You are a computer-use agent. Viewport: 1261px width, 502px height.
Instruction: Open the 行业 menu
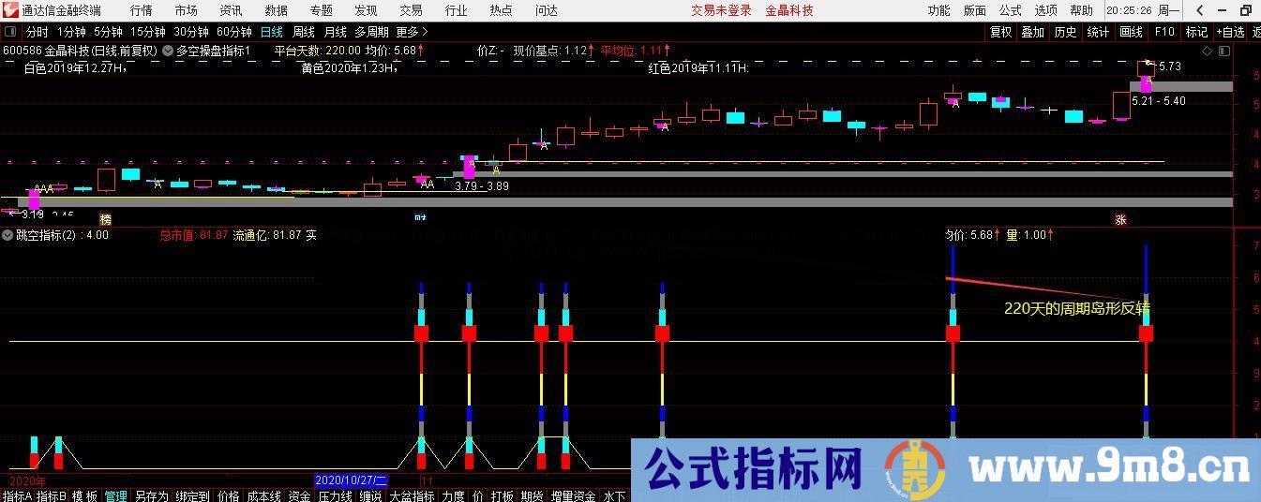456,10
